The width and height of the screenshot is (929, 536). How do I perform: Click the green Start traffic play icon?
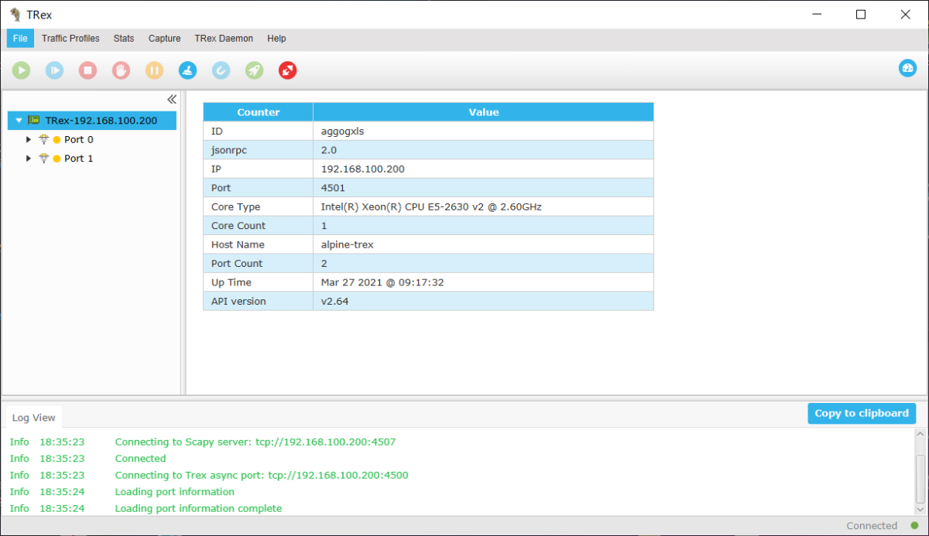tap(21, 70)
